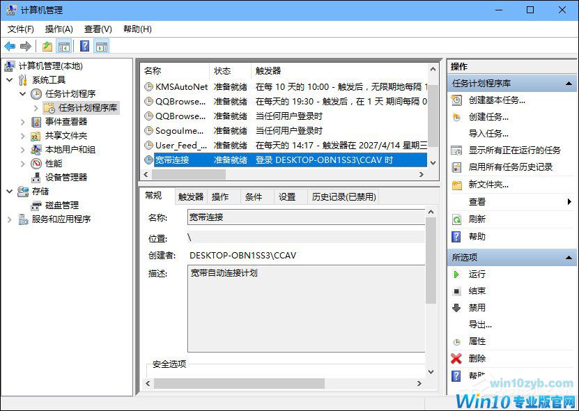Expand the 查看 submenu arrow
Viewport: 579px width, 411px height.
[569, 201]
